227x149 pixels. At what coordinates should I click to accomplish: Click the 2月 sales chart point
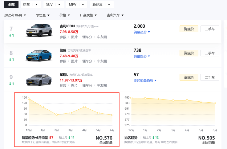pos(57,115)
